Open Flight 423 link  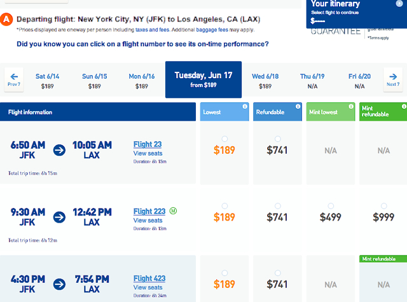[149, 278]
